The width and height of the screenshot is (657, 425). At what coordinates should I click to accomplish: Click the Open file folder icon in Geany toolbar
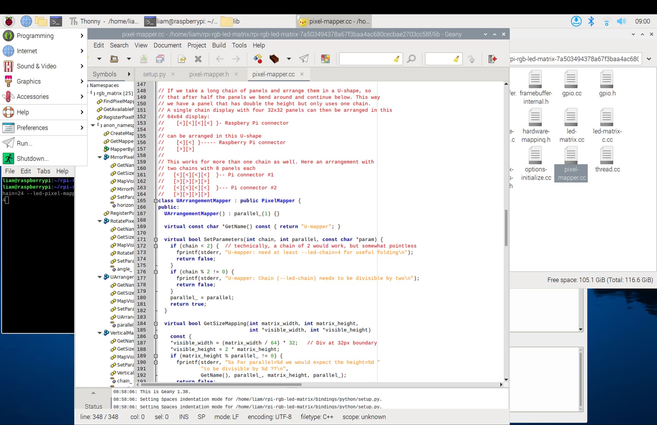(x=114, y=59)
